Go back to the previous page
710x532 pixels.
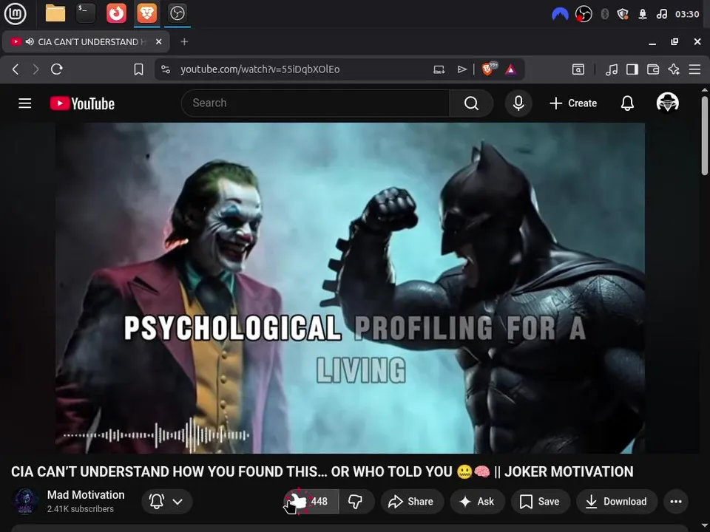16,69
